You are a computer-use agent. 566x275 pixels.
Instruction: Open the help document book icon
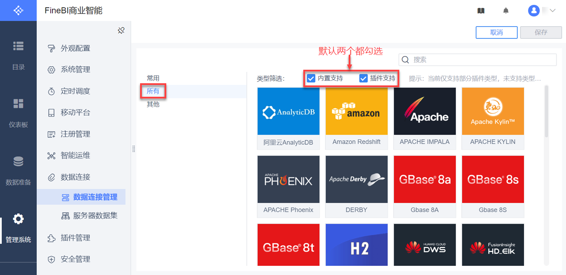tap(481, 11)
